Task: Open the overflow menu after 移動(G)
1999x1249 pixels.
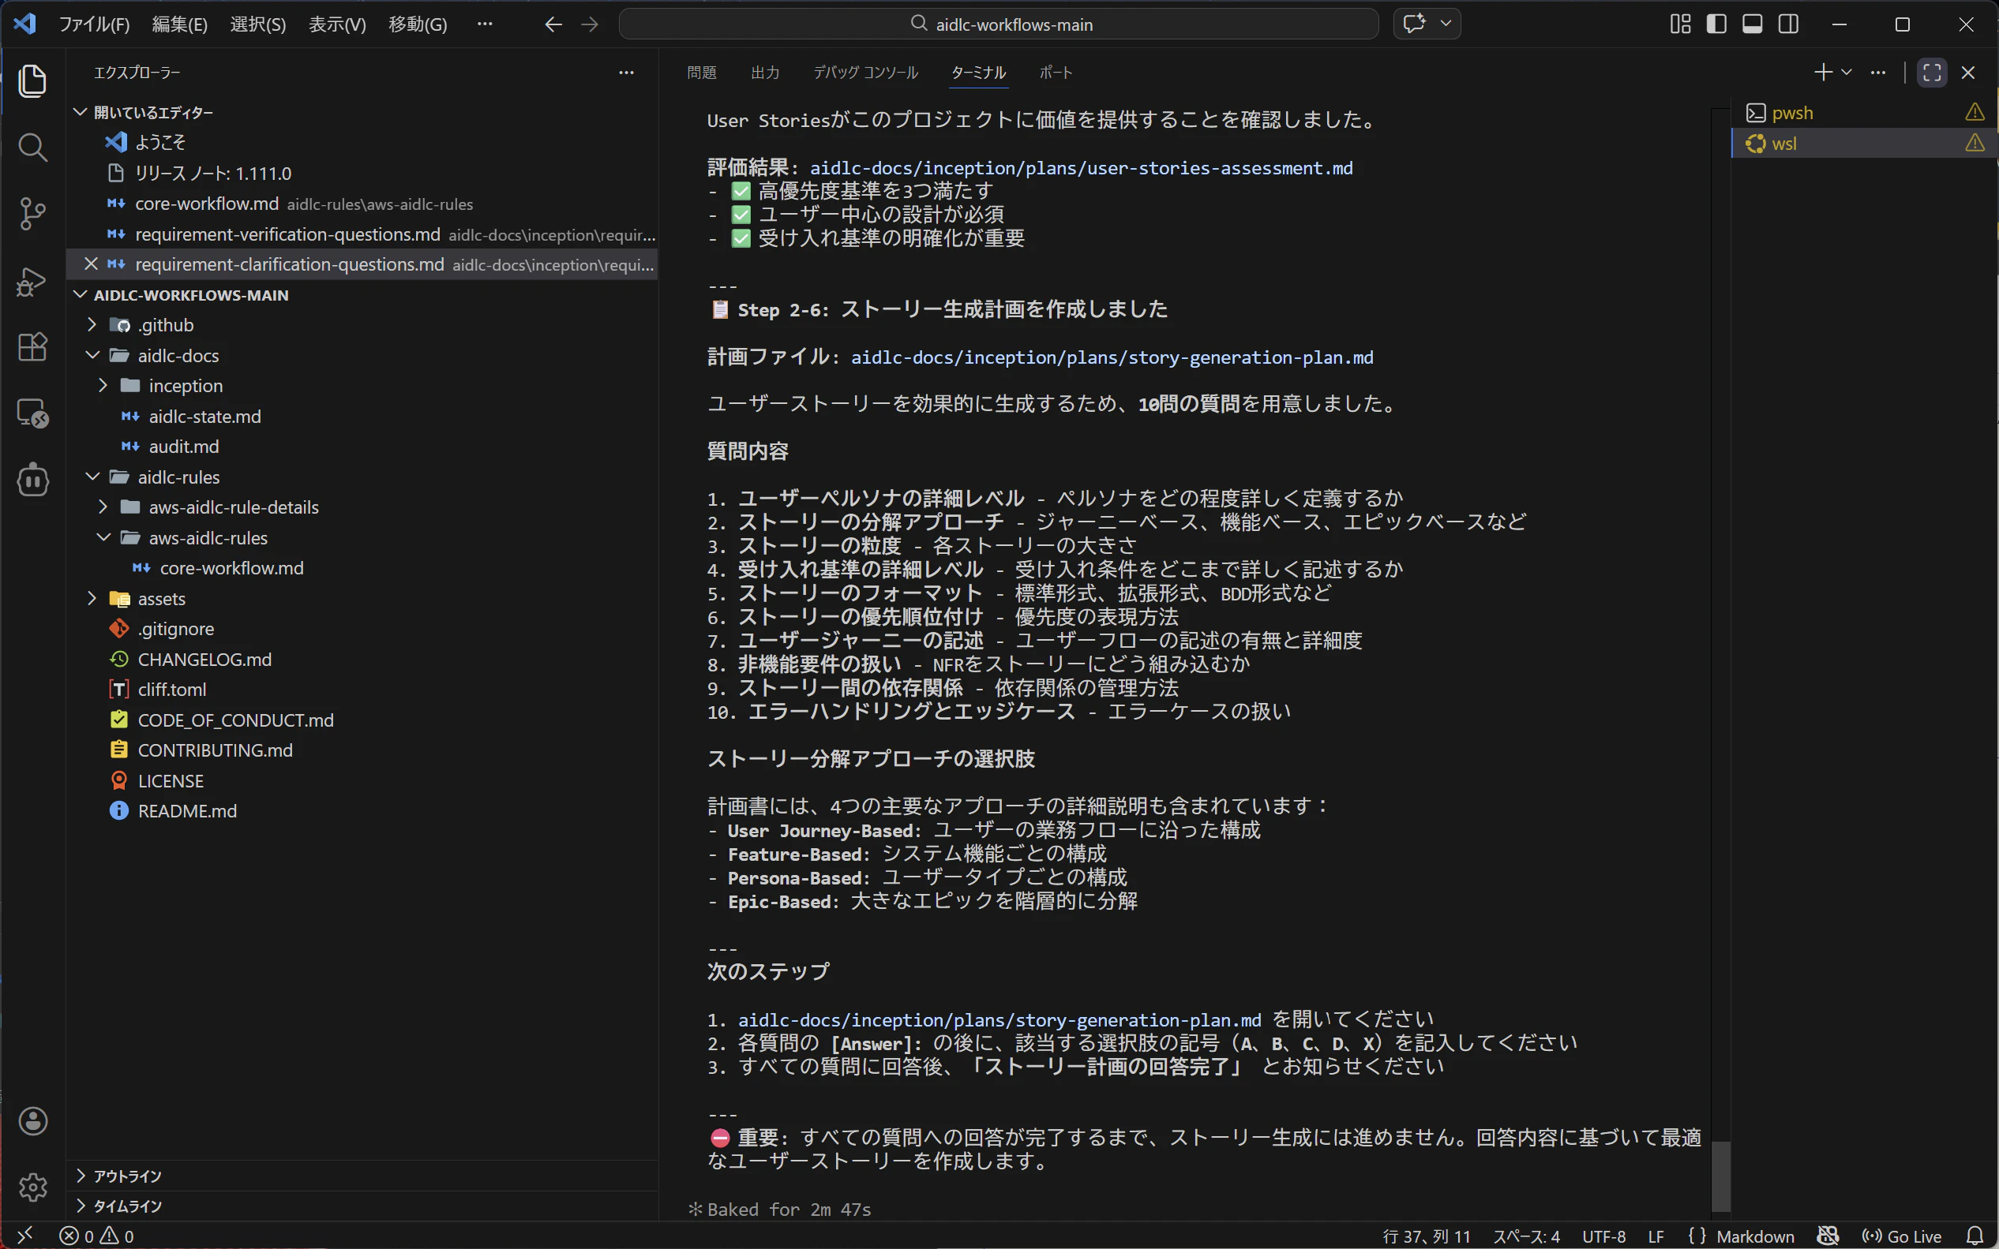Action: coord(484,24)
